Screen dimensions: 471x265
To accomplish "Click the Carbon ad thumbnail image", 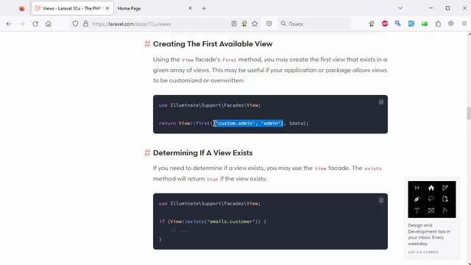I will click(x=432, y=199).
